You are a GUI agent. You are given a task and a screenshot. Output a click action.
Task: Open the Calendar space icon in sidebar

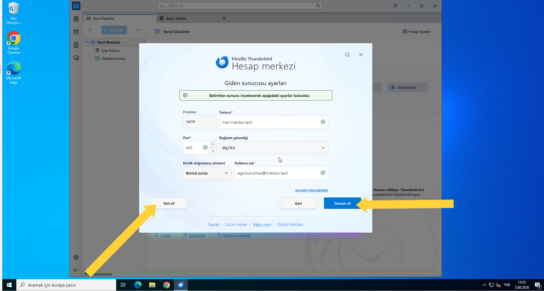coord(76,32)
